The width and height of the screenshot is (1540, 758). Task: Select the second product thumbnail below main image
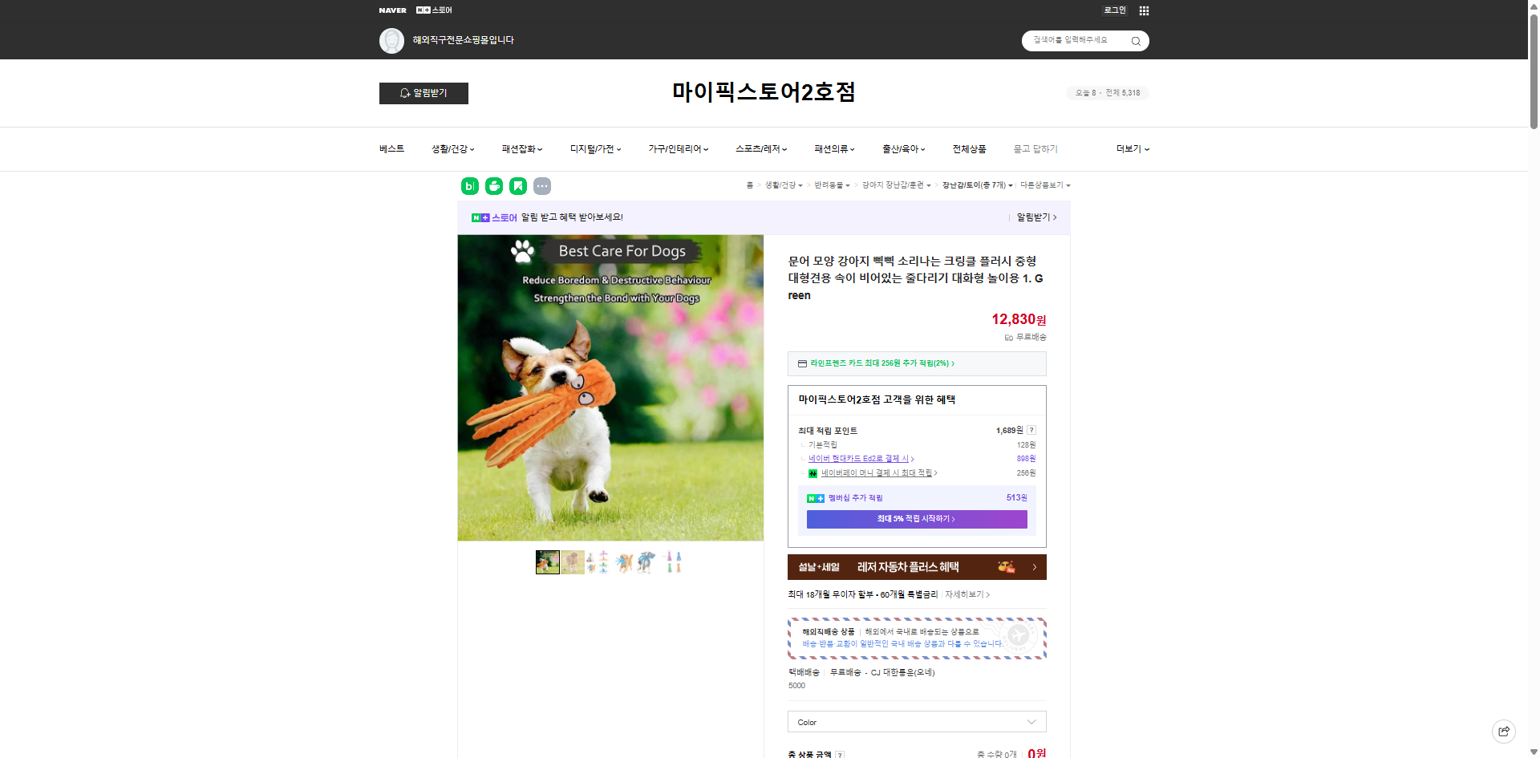click(573, 562)
